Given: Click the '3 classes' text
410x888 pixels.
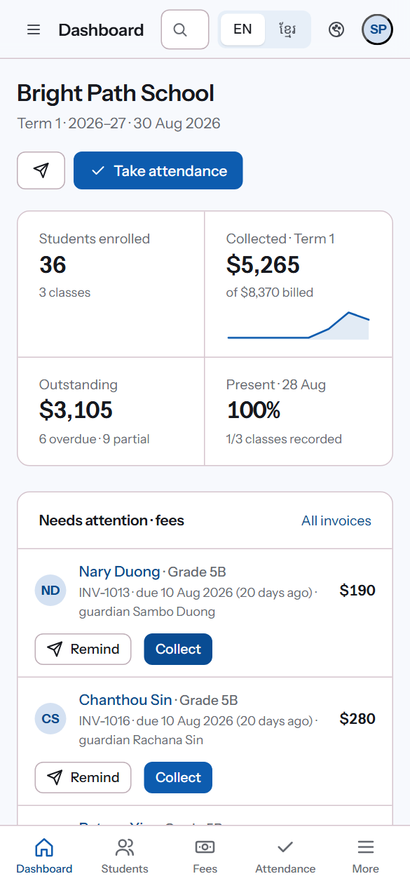Looking at the screenshot, I should [x=64, y=292].
